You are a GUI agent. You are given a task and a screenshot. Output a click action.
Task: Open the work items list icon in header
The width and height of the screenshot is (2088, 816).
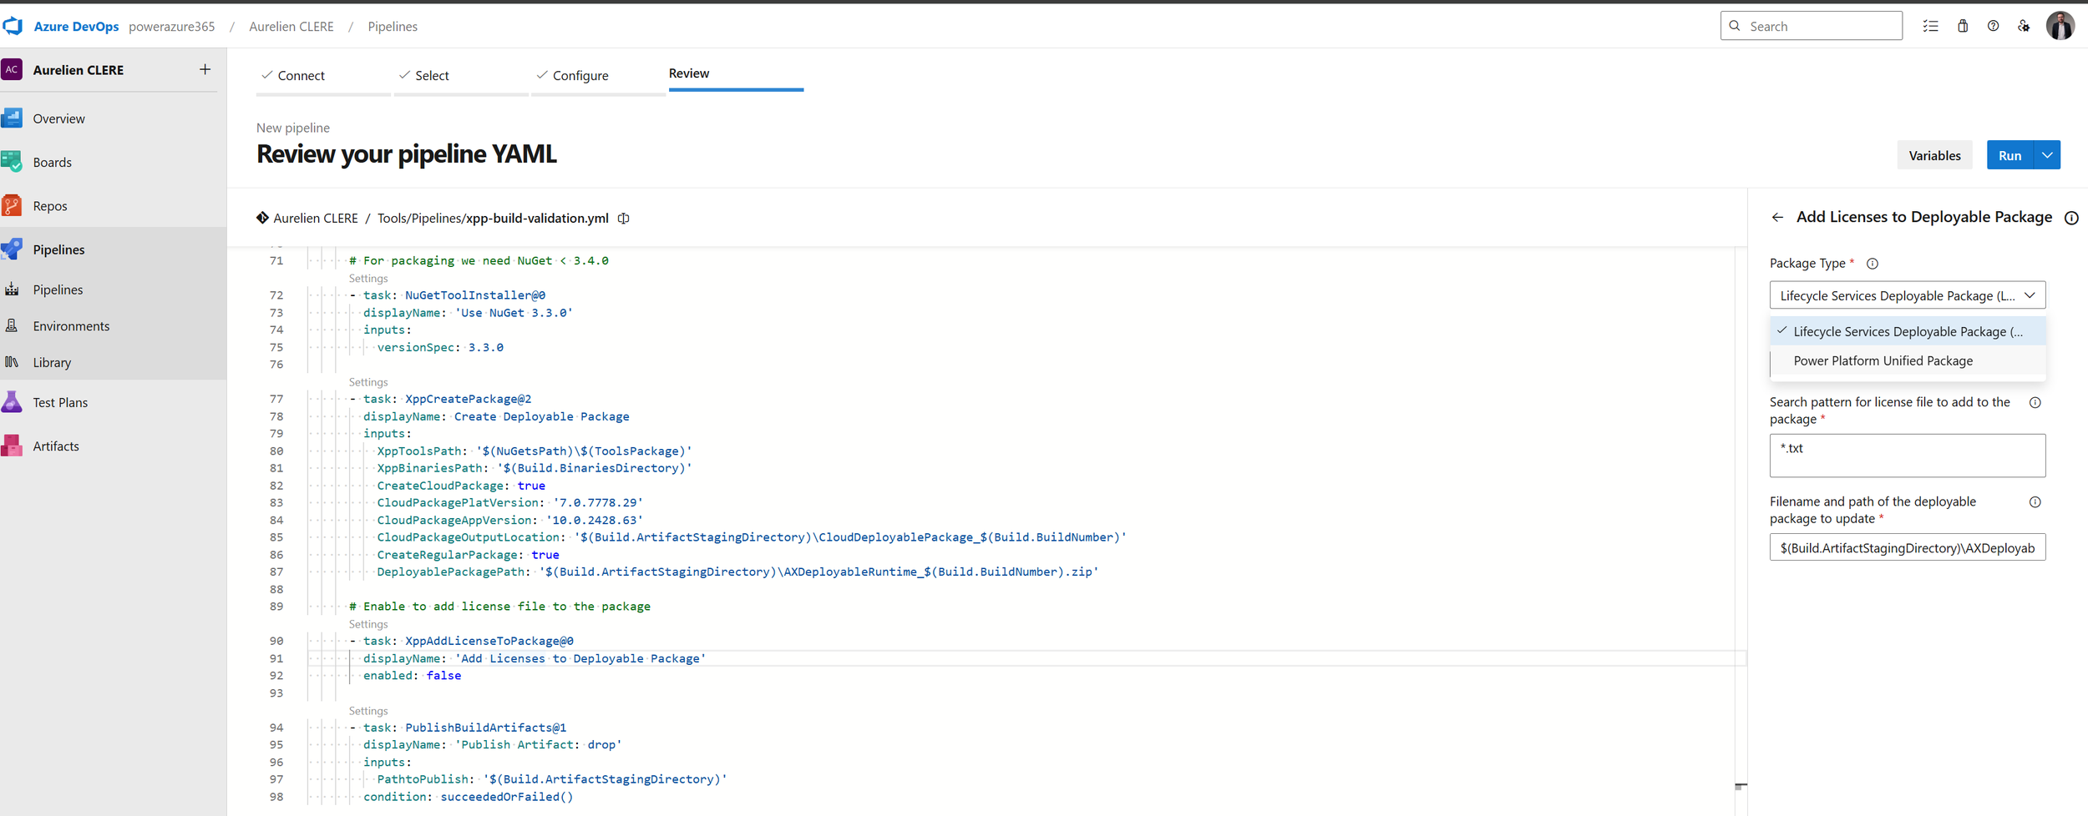click(x=1930, y=26)
